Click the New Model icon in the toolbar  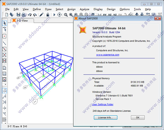[x=7, y=15]
